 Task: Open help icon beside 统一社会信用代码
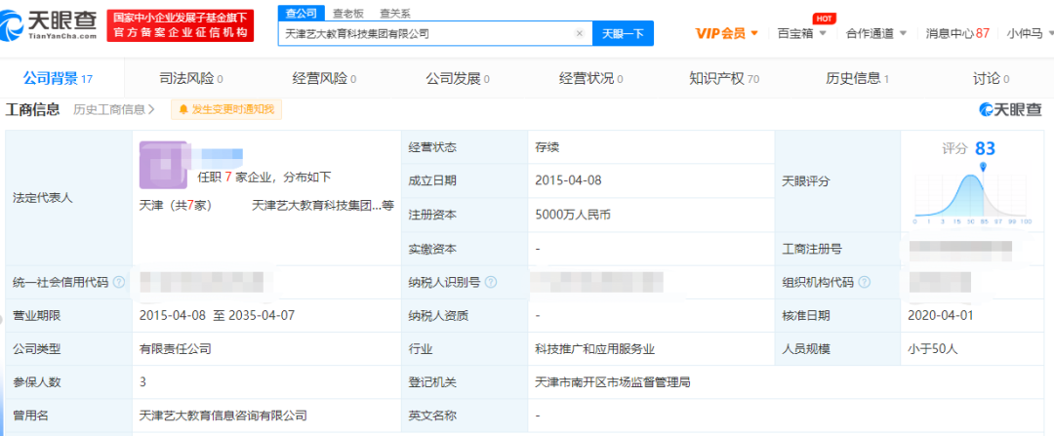coord(119,282)
